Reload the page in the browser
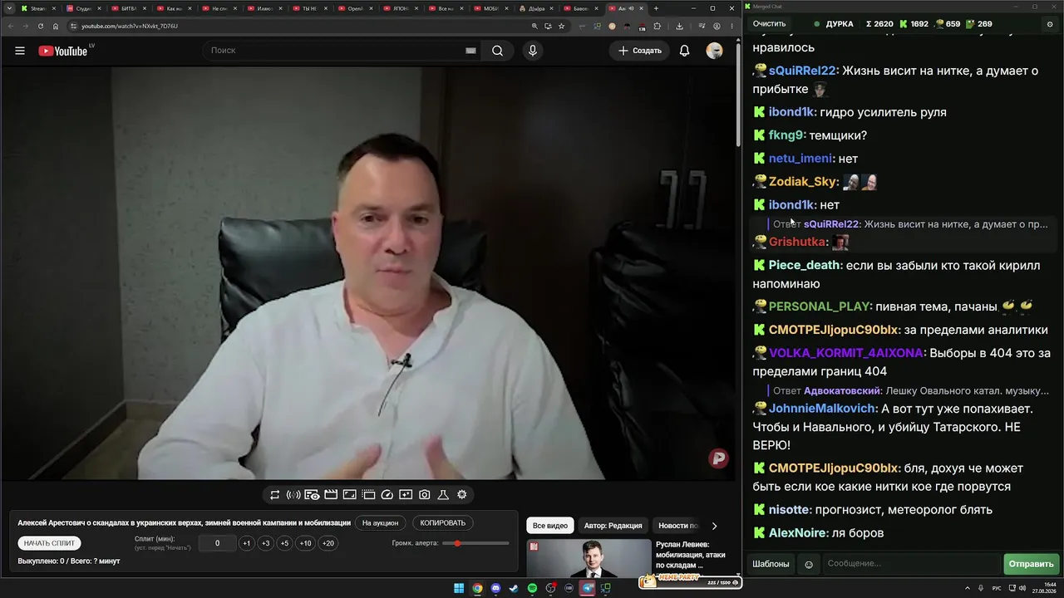Screen dimensions: 1064x598 [x=41, y=26]
